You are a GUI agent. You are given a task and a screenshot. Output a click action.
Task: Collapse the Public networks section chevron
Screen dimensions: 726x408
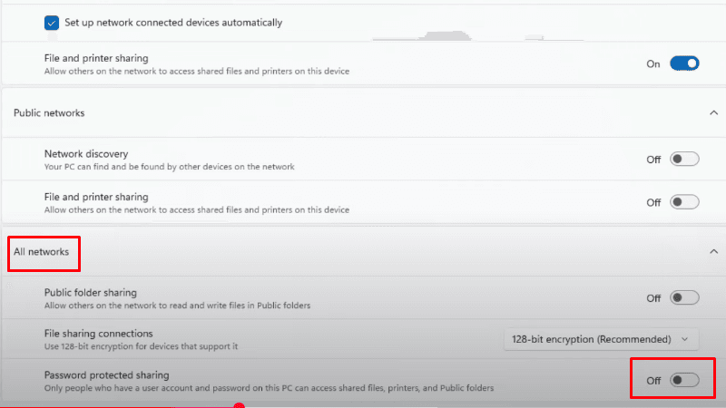[711, 112]
